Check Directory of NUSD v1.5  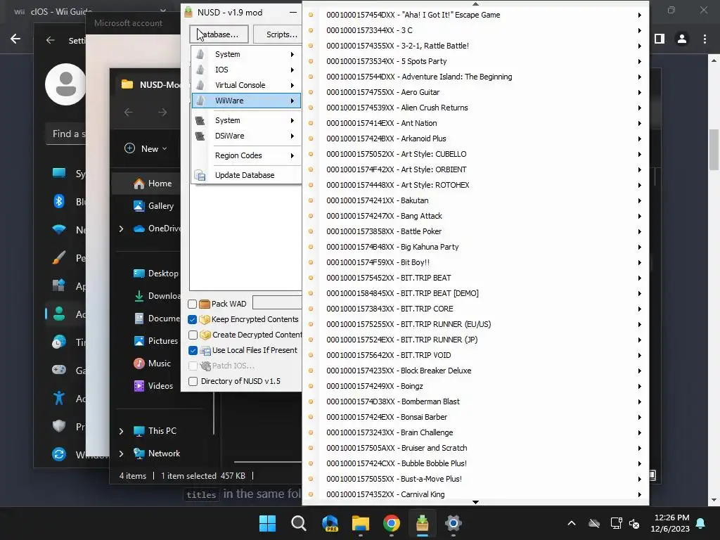click(193, 382)
